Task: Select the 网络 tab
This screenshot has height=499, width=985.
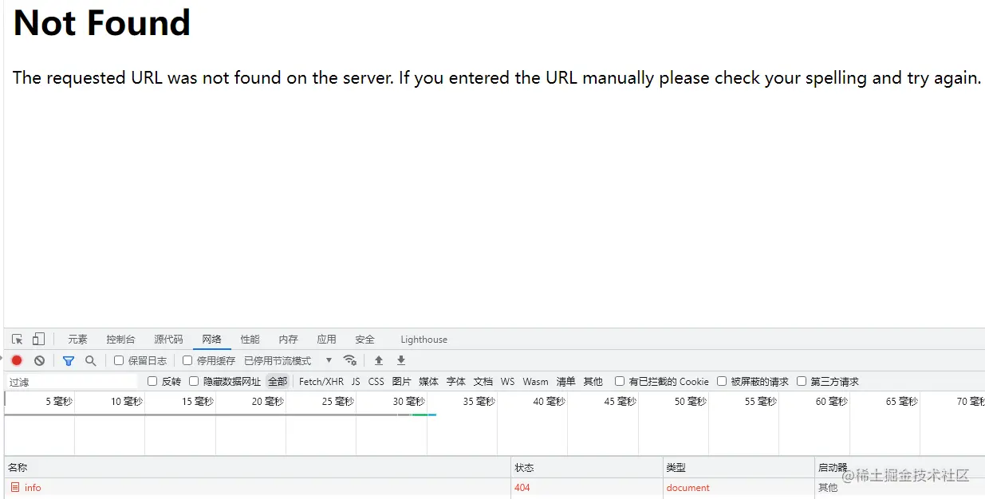Action: click(211, 339)
